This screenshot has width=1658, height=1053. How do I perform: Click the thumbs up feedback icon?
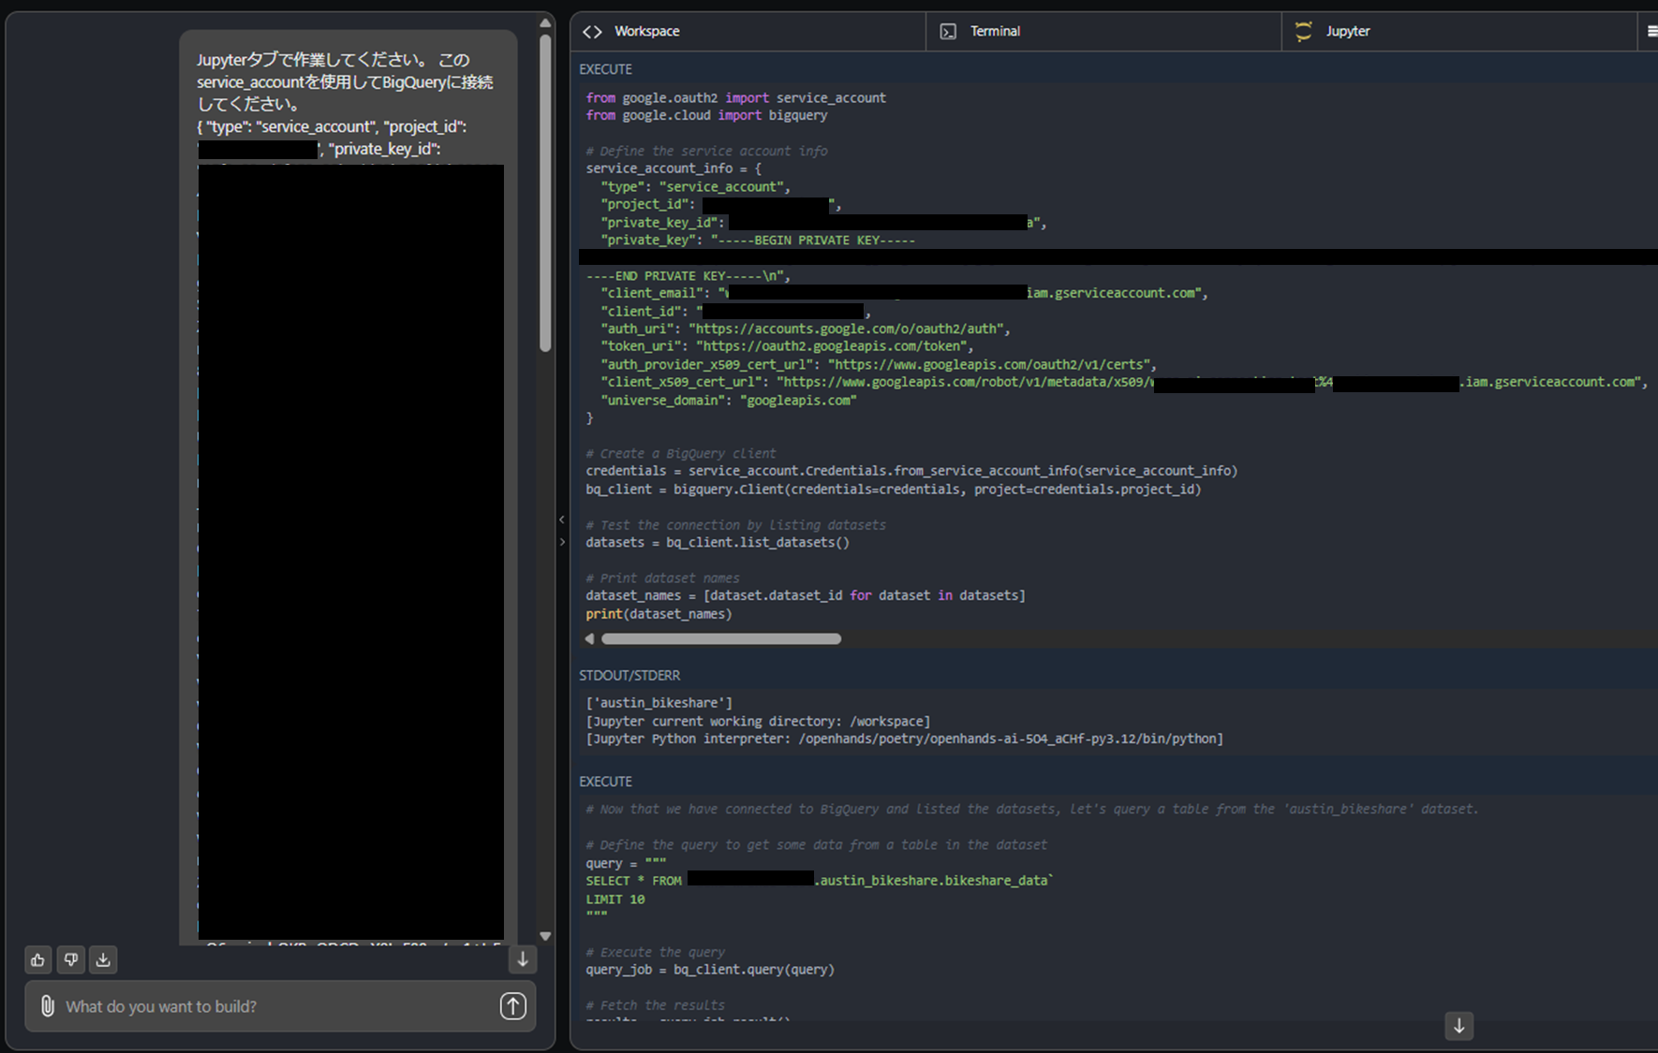(x=37, y=959)
